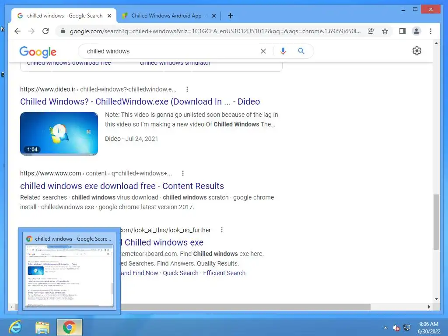The width and height of the screenshot is (448, 336).
Task: Follow the 'Efficient Search' sitelink
Action: click(x=224, y=273)
